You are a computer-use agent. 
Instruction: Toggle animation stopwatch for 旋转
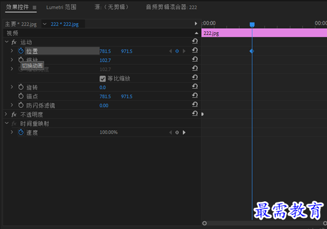coord(21,87)
